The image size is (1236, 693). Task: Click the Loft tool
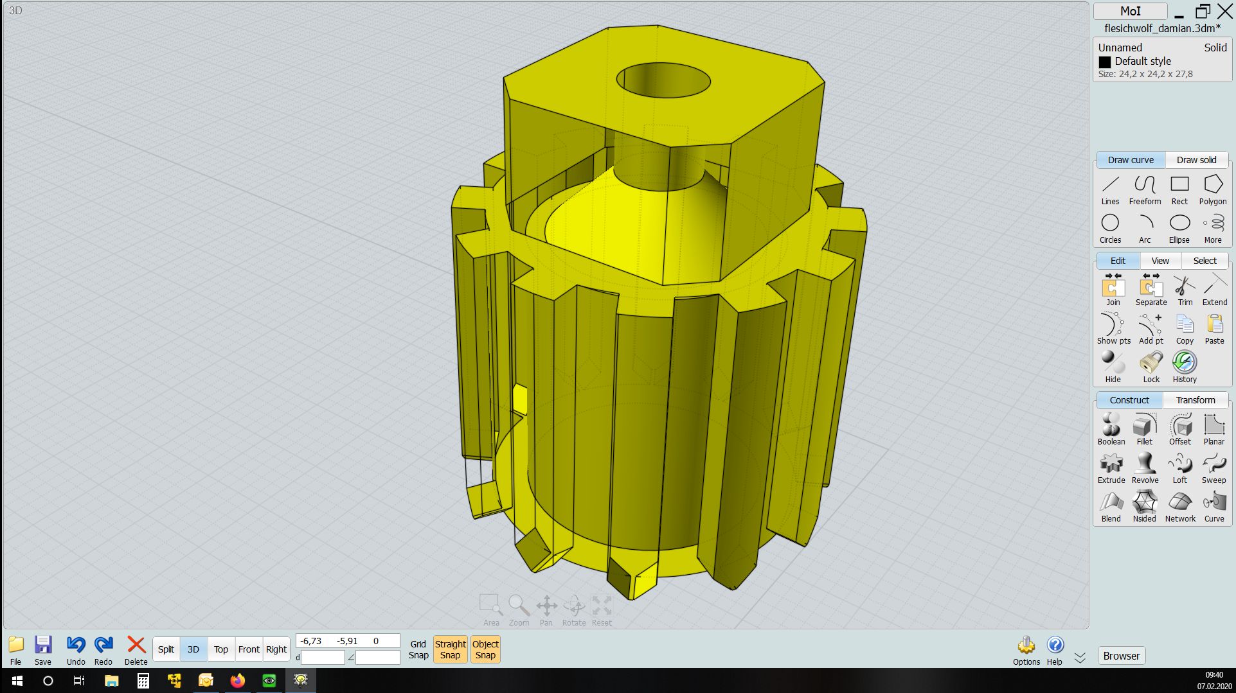point(1180,468)
